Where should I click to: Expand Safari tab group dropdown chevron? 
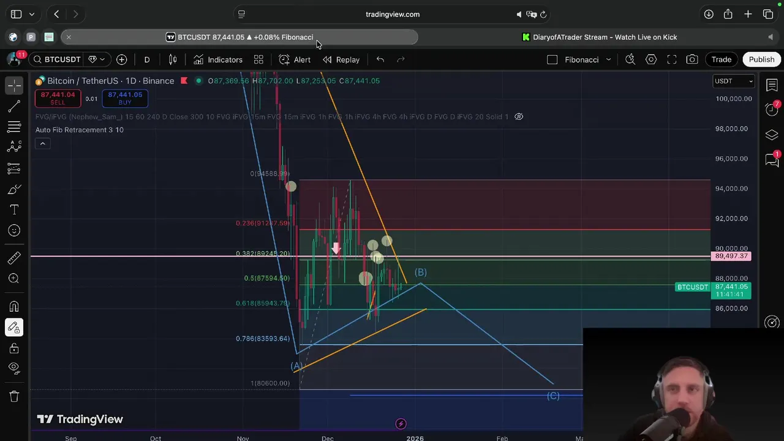(x=32, y=14)
